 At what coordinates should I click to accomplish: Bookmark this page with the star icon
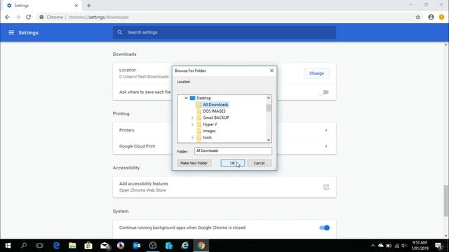[418, 17]
